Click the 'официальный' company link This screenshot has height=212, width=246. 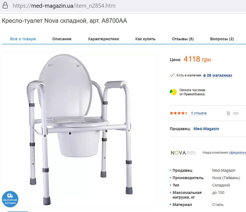(237, 153)
